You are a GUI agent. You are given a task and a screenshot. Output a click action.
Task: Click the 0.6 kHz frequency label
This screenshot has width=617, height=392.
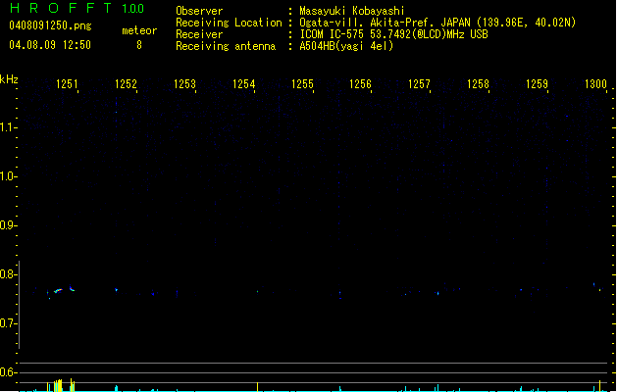click(8, 372)
